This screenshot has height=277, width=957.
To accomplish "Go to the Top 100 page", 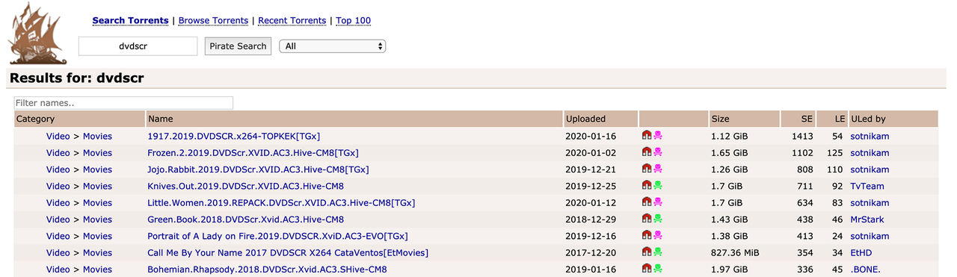I will 353,20.
